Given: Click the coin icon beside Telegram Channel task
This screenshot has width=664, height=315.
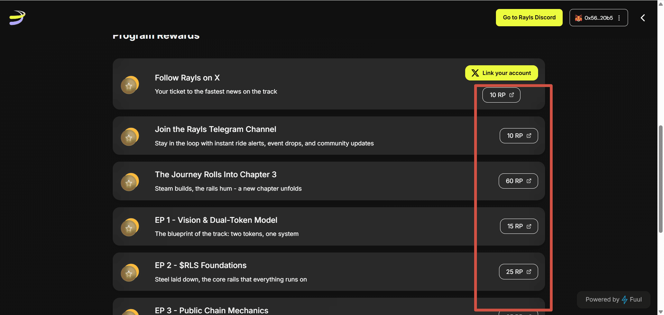Looking at the screenshot, I should tap(130, 137).
